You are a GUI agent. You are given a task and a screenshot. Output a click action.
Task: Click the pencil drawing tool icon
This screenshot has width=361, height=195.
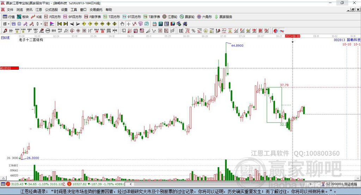pos(5,31)
